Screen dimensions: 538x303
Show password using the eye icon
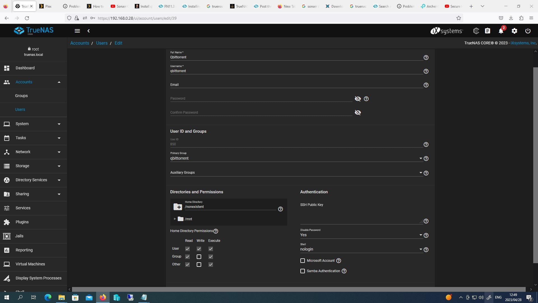pyautogui.click(x=358, y=99)
